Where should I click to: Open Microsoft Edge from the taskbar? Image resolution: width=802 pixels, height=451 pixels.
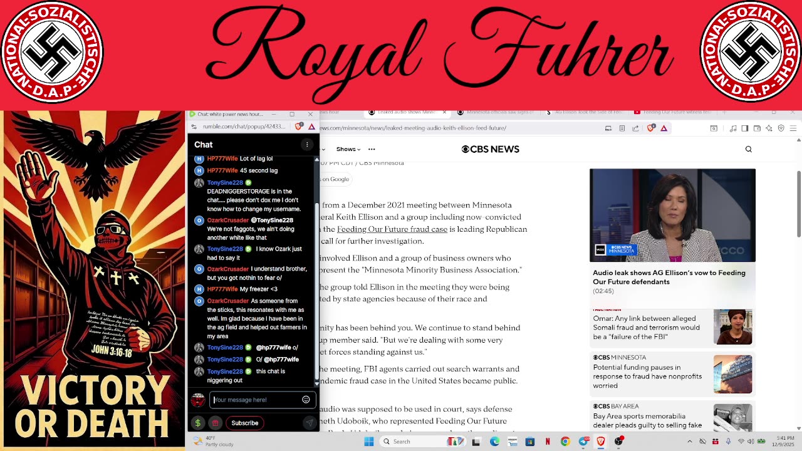(x=494, y=442)
